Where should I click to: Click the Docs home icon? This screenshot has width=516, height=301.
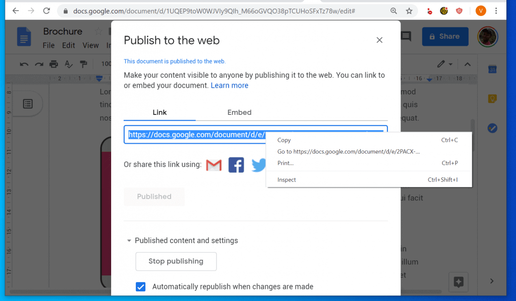click(x=24, y=37)
